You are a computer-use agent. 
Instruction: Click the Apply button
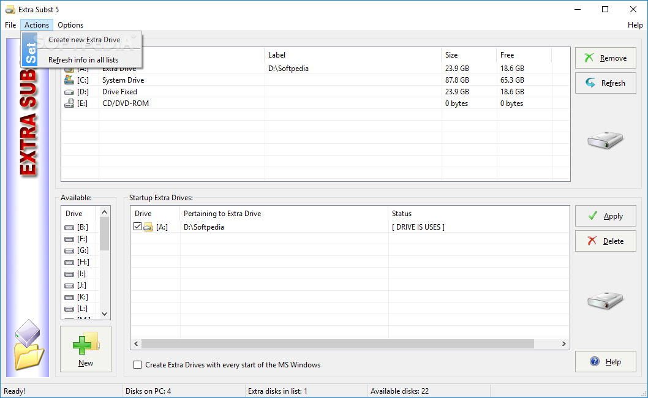606,216
